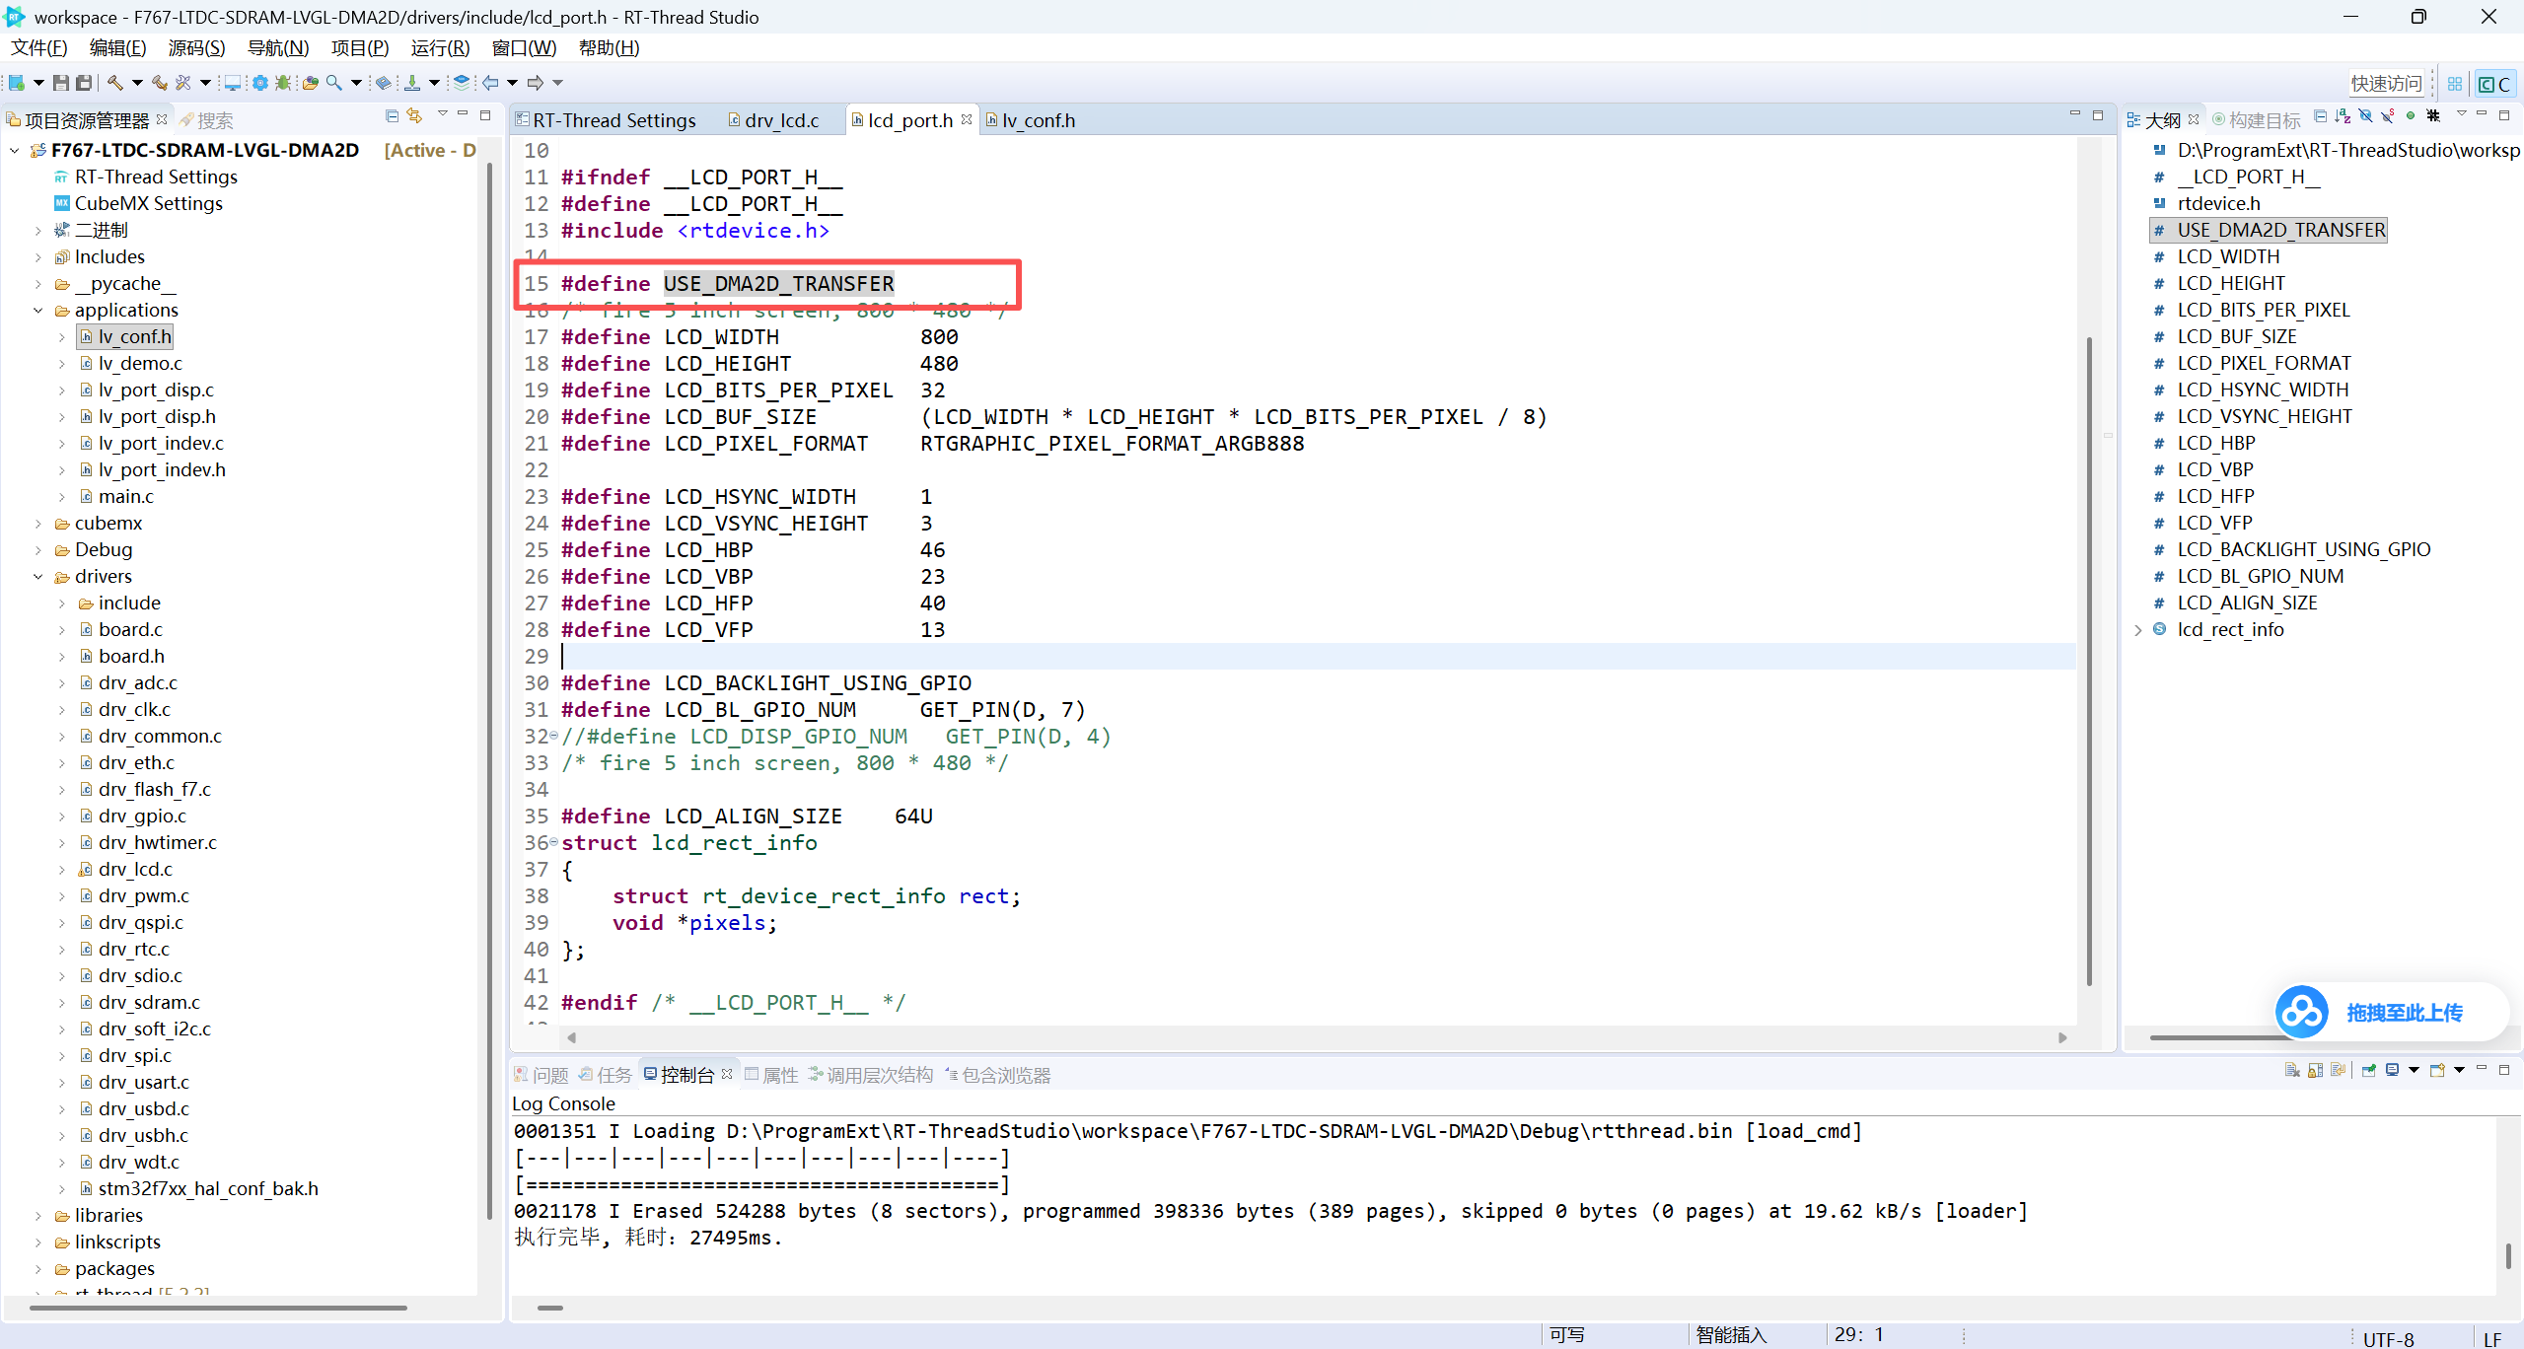The width and height of the screenshot is (2524, 1349).
Task: Click the 快速访问 quick access box
Action: (x=2386, y=84)
